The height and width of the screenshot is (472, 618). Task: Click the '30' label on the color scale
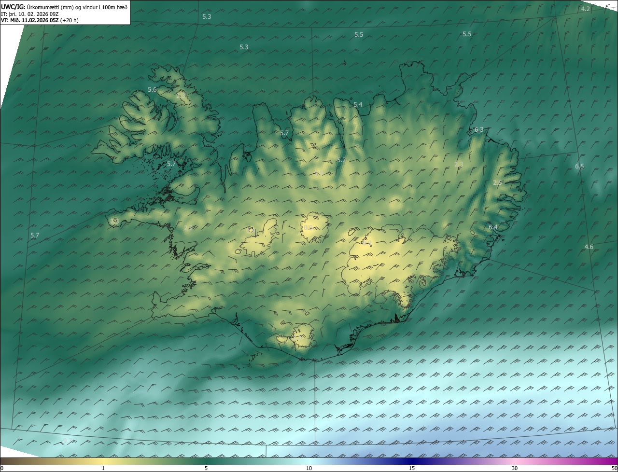tap(515, 469)
